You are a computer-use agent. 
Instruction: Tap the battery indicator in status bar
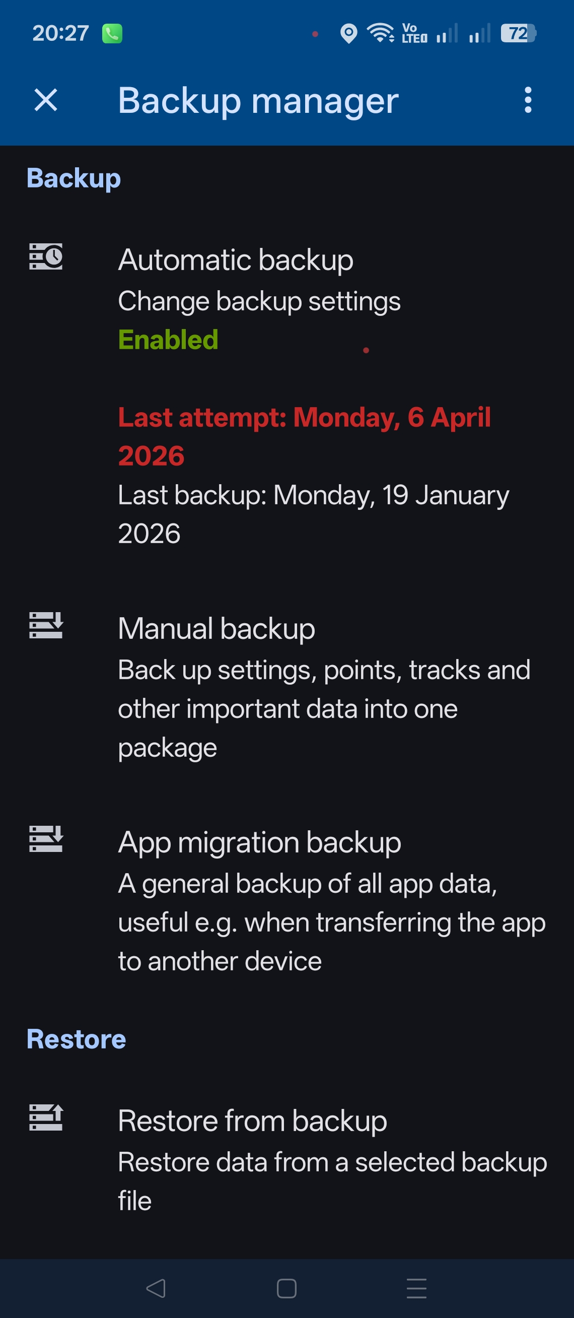pos(518,34)
